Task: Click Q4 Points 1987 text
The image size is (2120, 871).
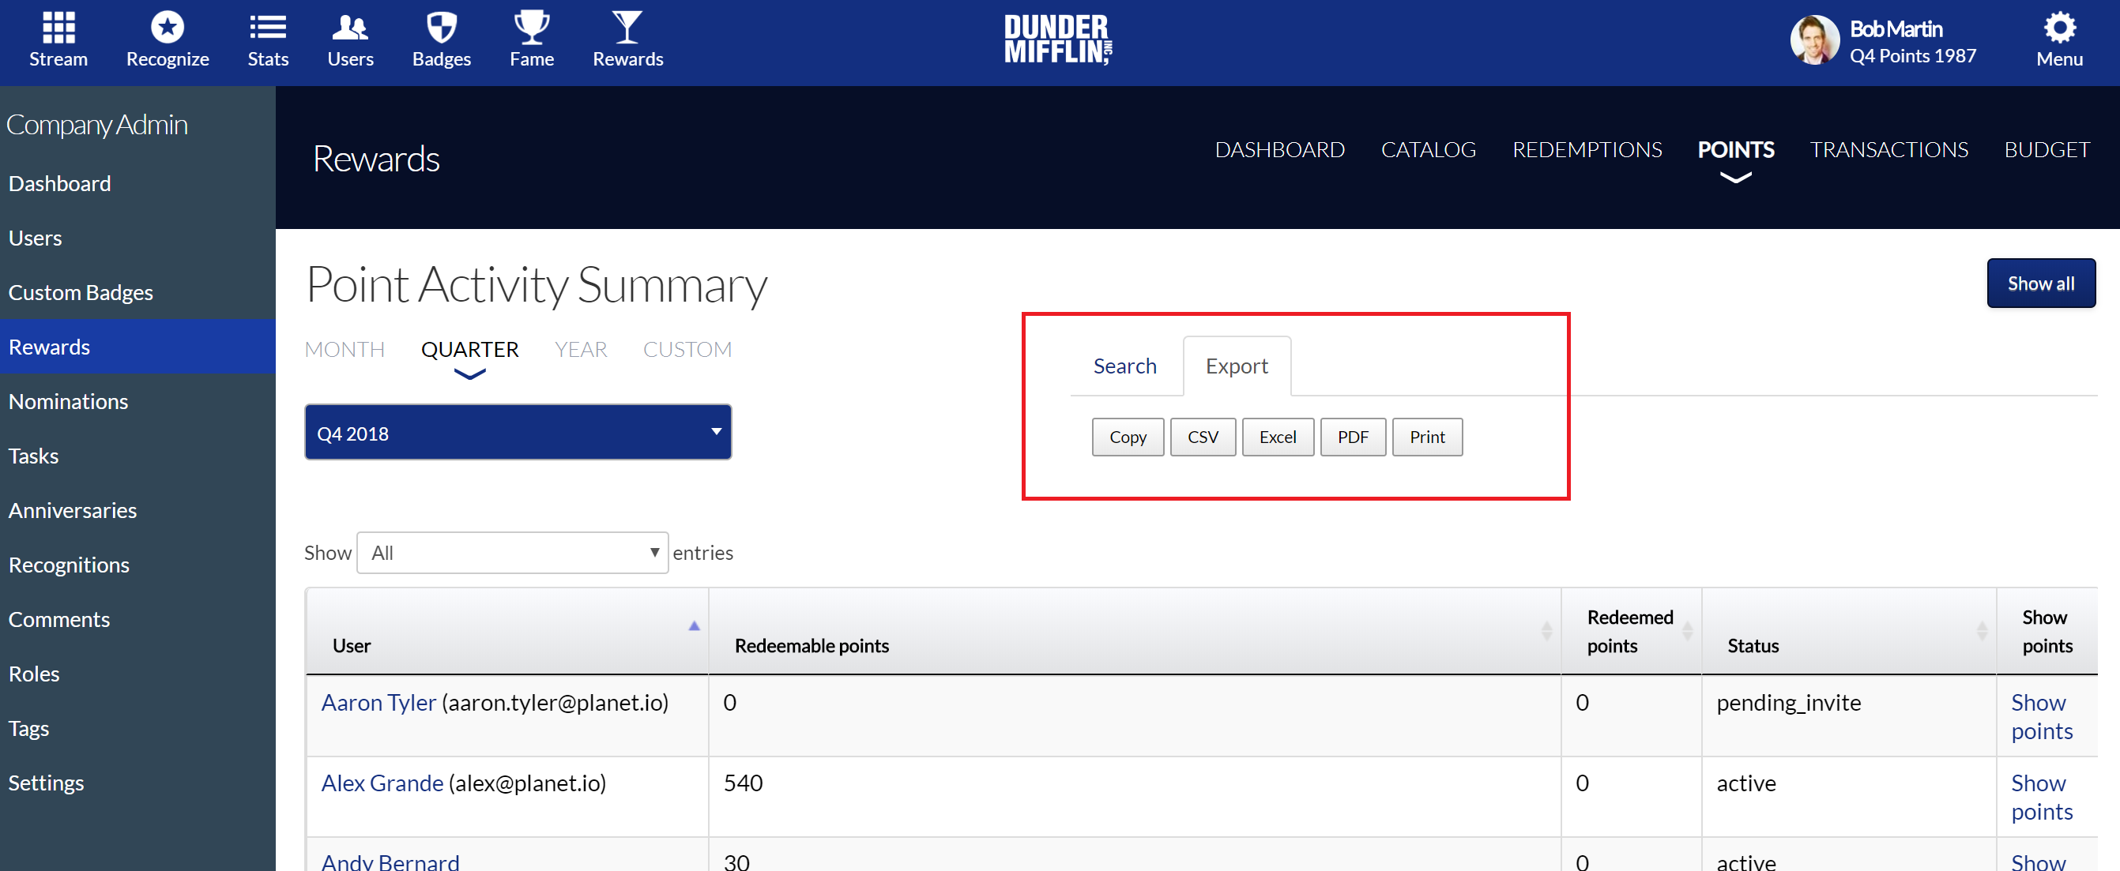Action: click(1913, 56)
